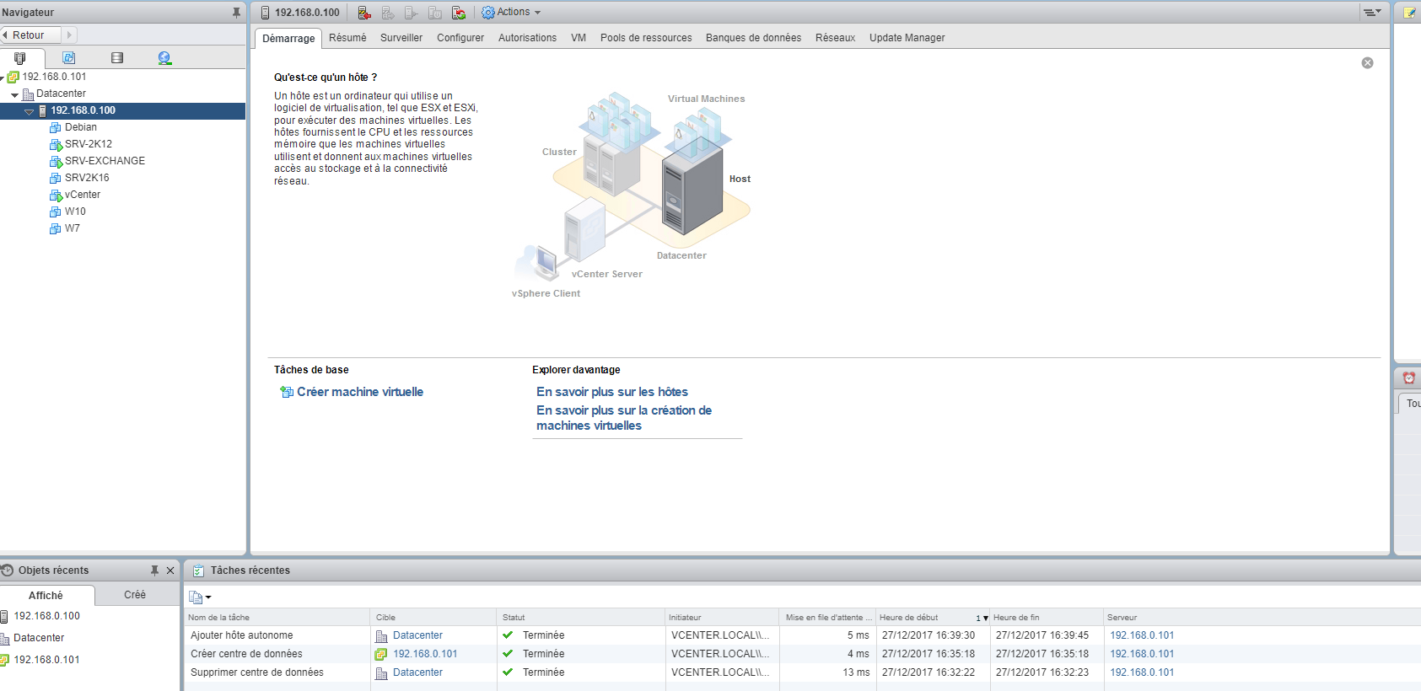Click the Debian virtual machine icon

click(56, 127)
